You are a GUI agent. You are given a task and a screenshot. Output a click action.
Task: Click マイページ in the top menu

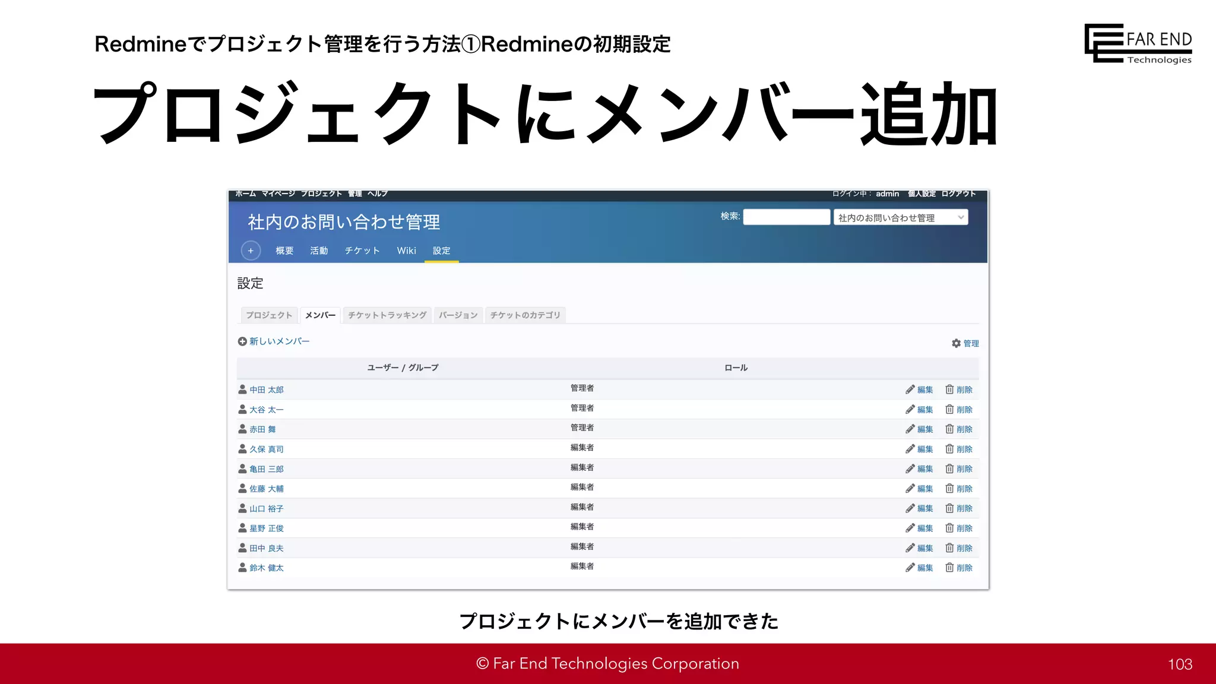[278, 194]
